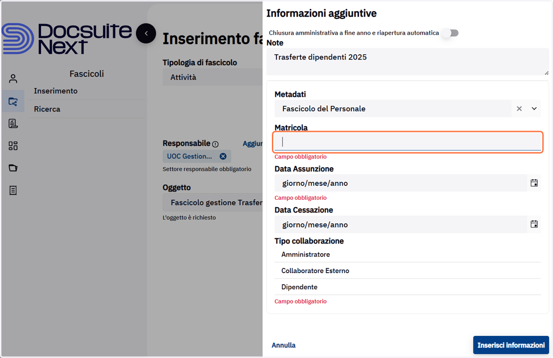The image size is (553, 358).
Task: Open the Tipologia di fascicolo dropdown
Action: (x=212, y=78)
